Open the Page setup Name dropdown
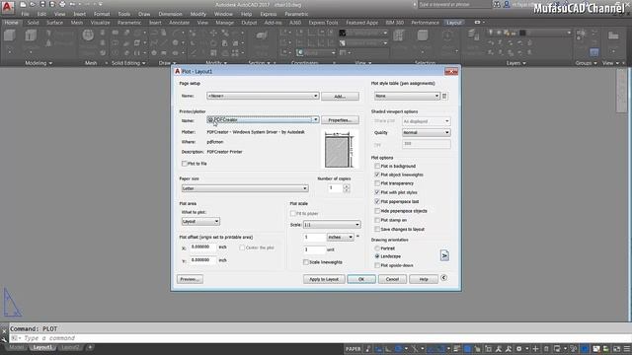Viewport: 632px width, 355px height. tap(263, 96)
